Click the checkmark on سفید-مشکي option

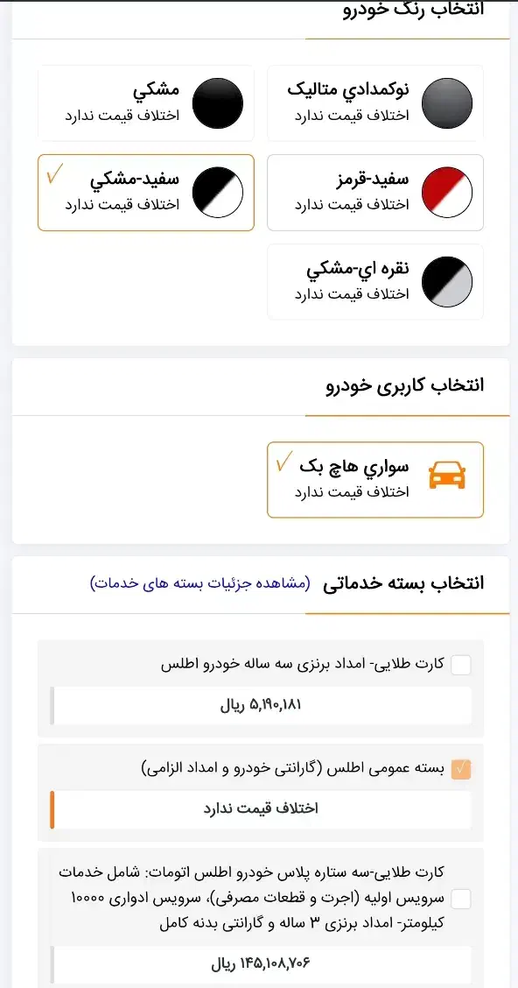coord(56,175)
